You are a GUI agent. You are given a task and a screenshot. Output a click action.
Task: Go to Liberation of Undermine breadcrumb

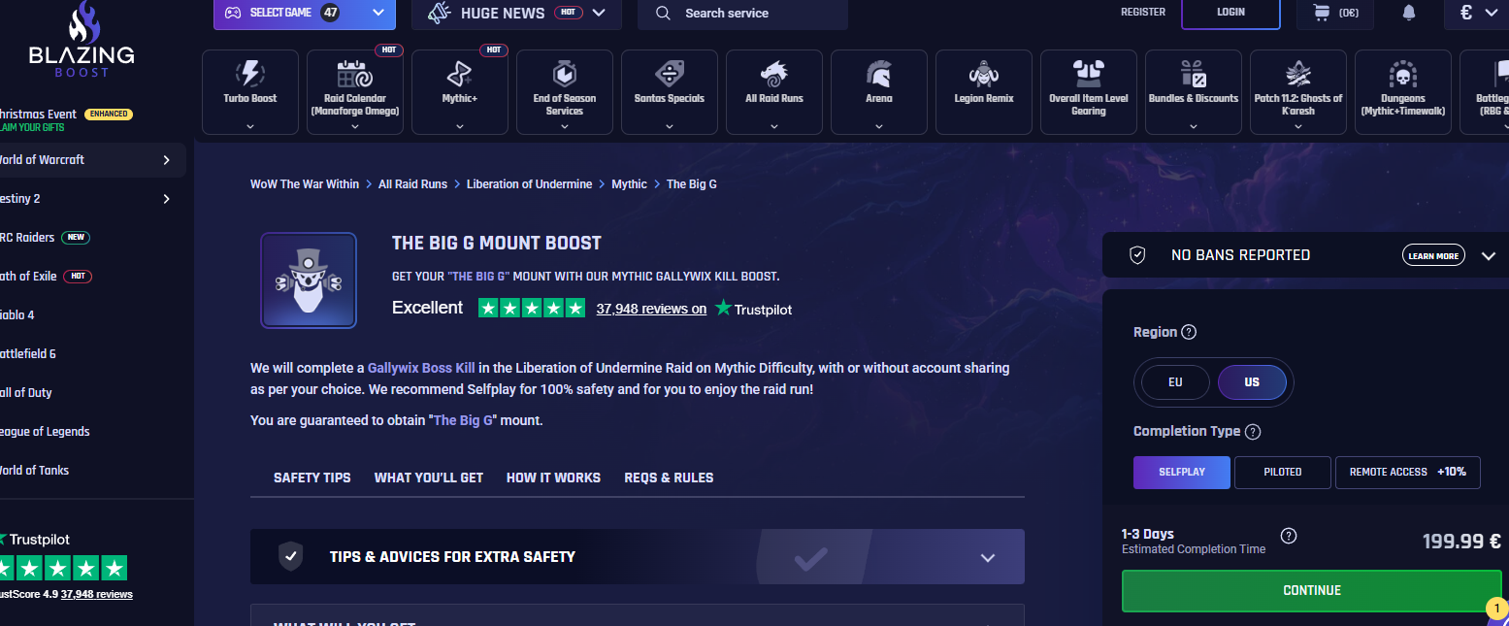coord(529,184)
